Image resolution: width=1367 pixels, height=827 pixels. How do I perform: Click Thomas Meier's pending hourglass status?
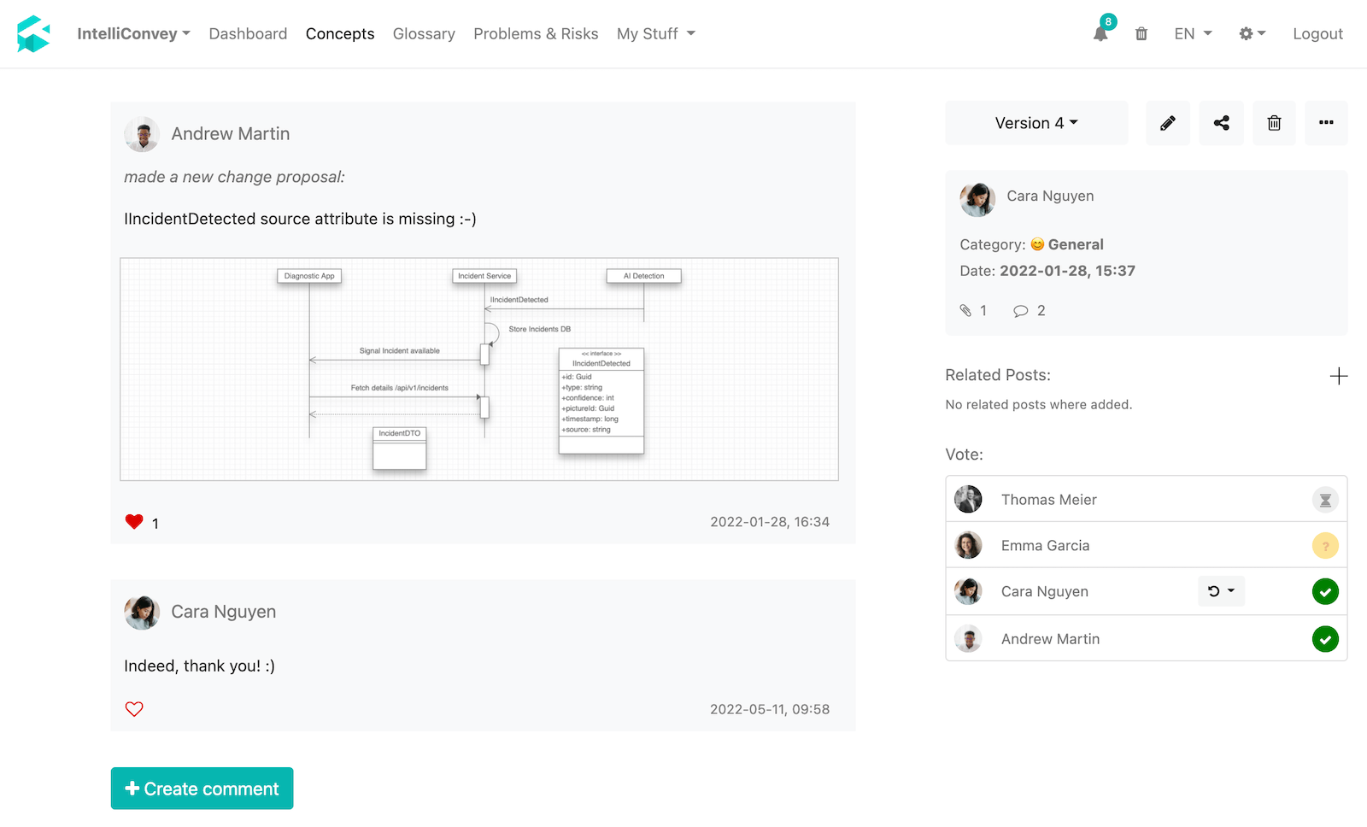coord(1325,500)
